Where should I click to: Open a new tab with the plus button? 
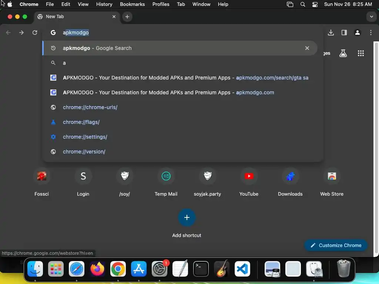127,17
